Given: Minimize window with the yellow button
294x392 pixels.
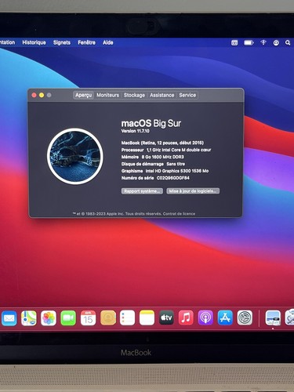Looking at the screenshot, I should click(x=42, y=95).
